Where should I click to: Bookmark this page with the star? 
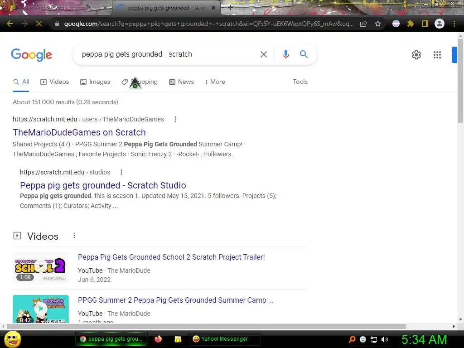tap(377, 24)
